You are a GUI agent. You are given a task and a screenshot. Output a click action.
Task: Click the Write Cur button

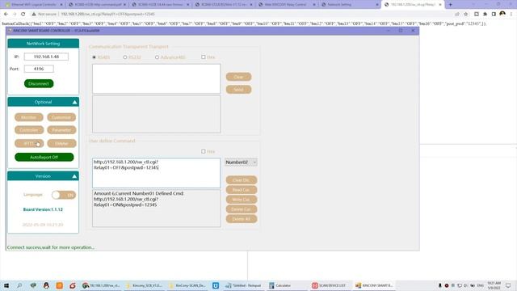[242, 200]
